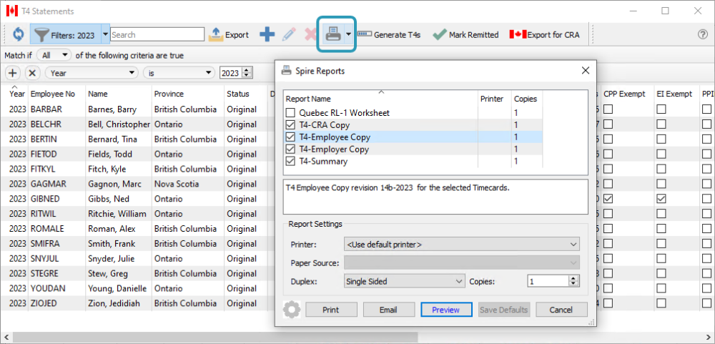715x344 pixels.
Task: Click the Report Name column header
Action: point(380,99)
